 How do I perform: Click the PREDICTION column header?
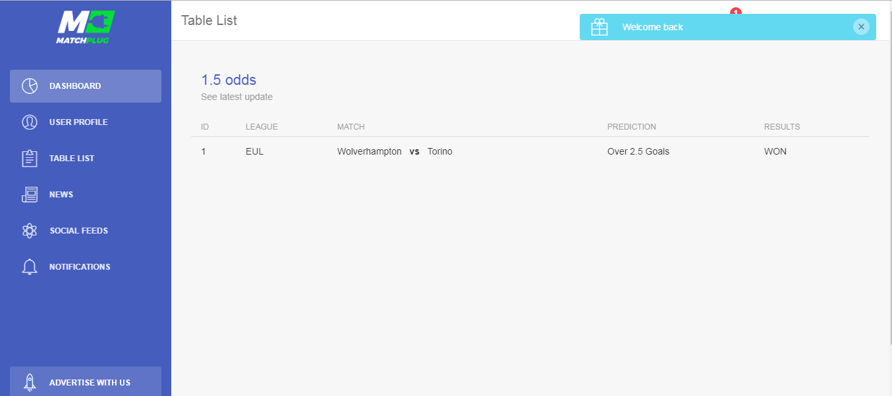[x=632, y=127]
